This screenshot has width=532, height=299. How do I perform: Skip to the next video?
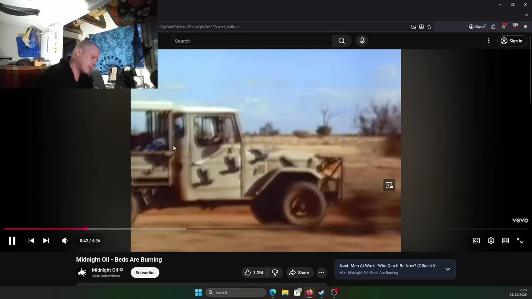[x=46, y=241]
